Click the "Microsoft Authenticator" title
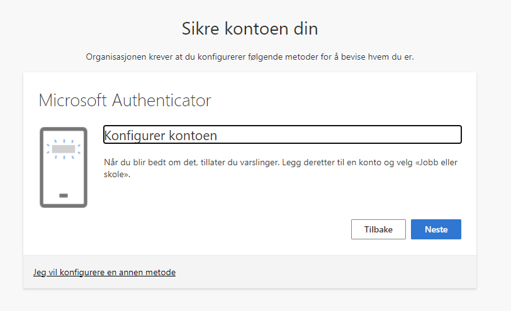Screen dimensions: 511x311 coord(125,101)
